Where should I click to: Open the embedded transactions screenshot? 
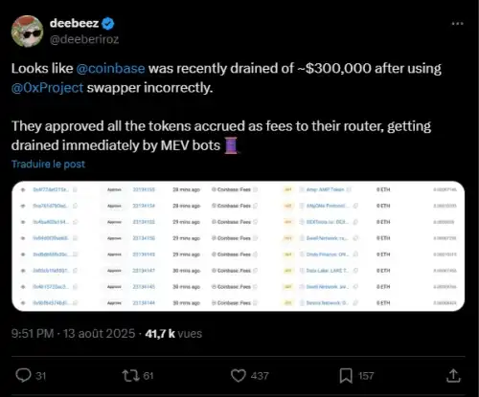pos(239,246)
